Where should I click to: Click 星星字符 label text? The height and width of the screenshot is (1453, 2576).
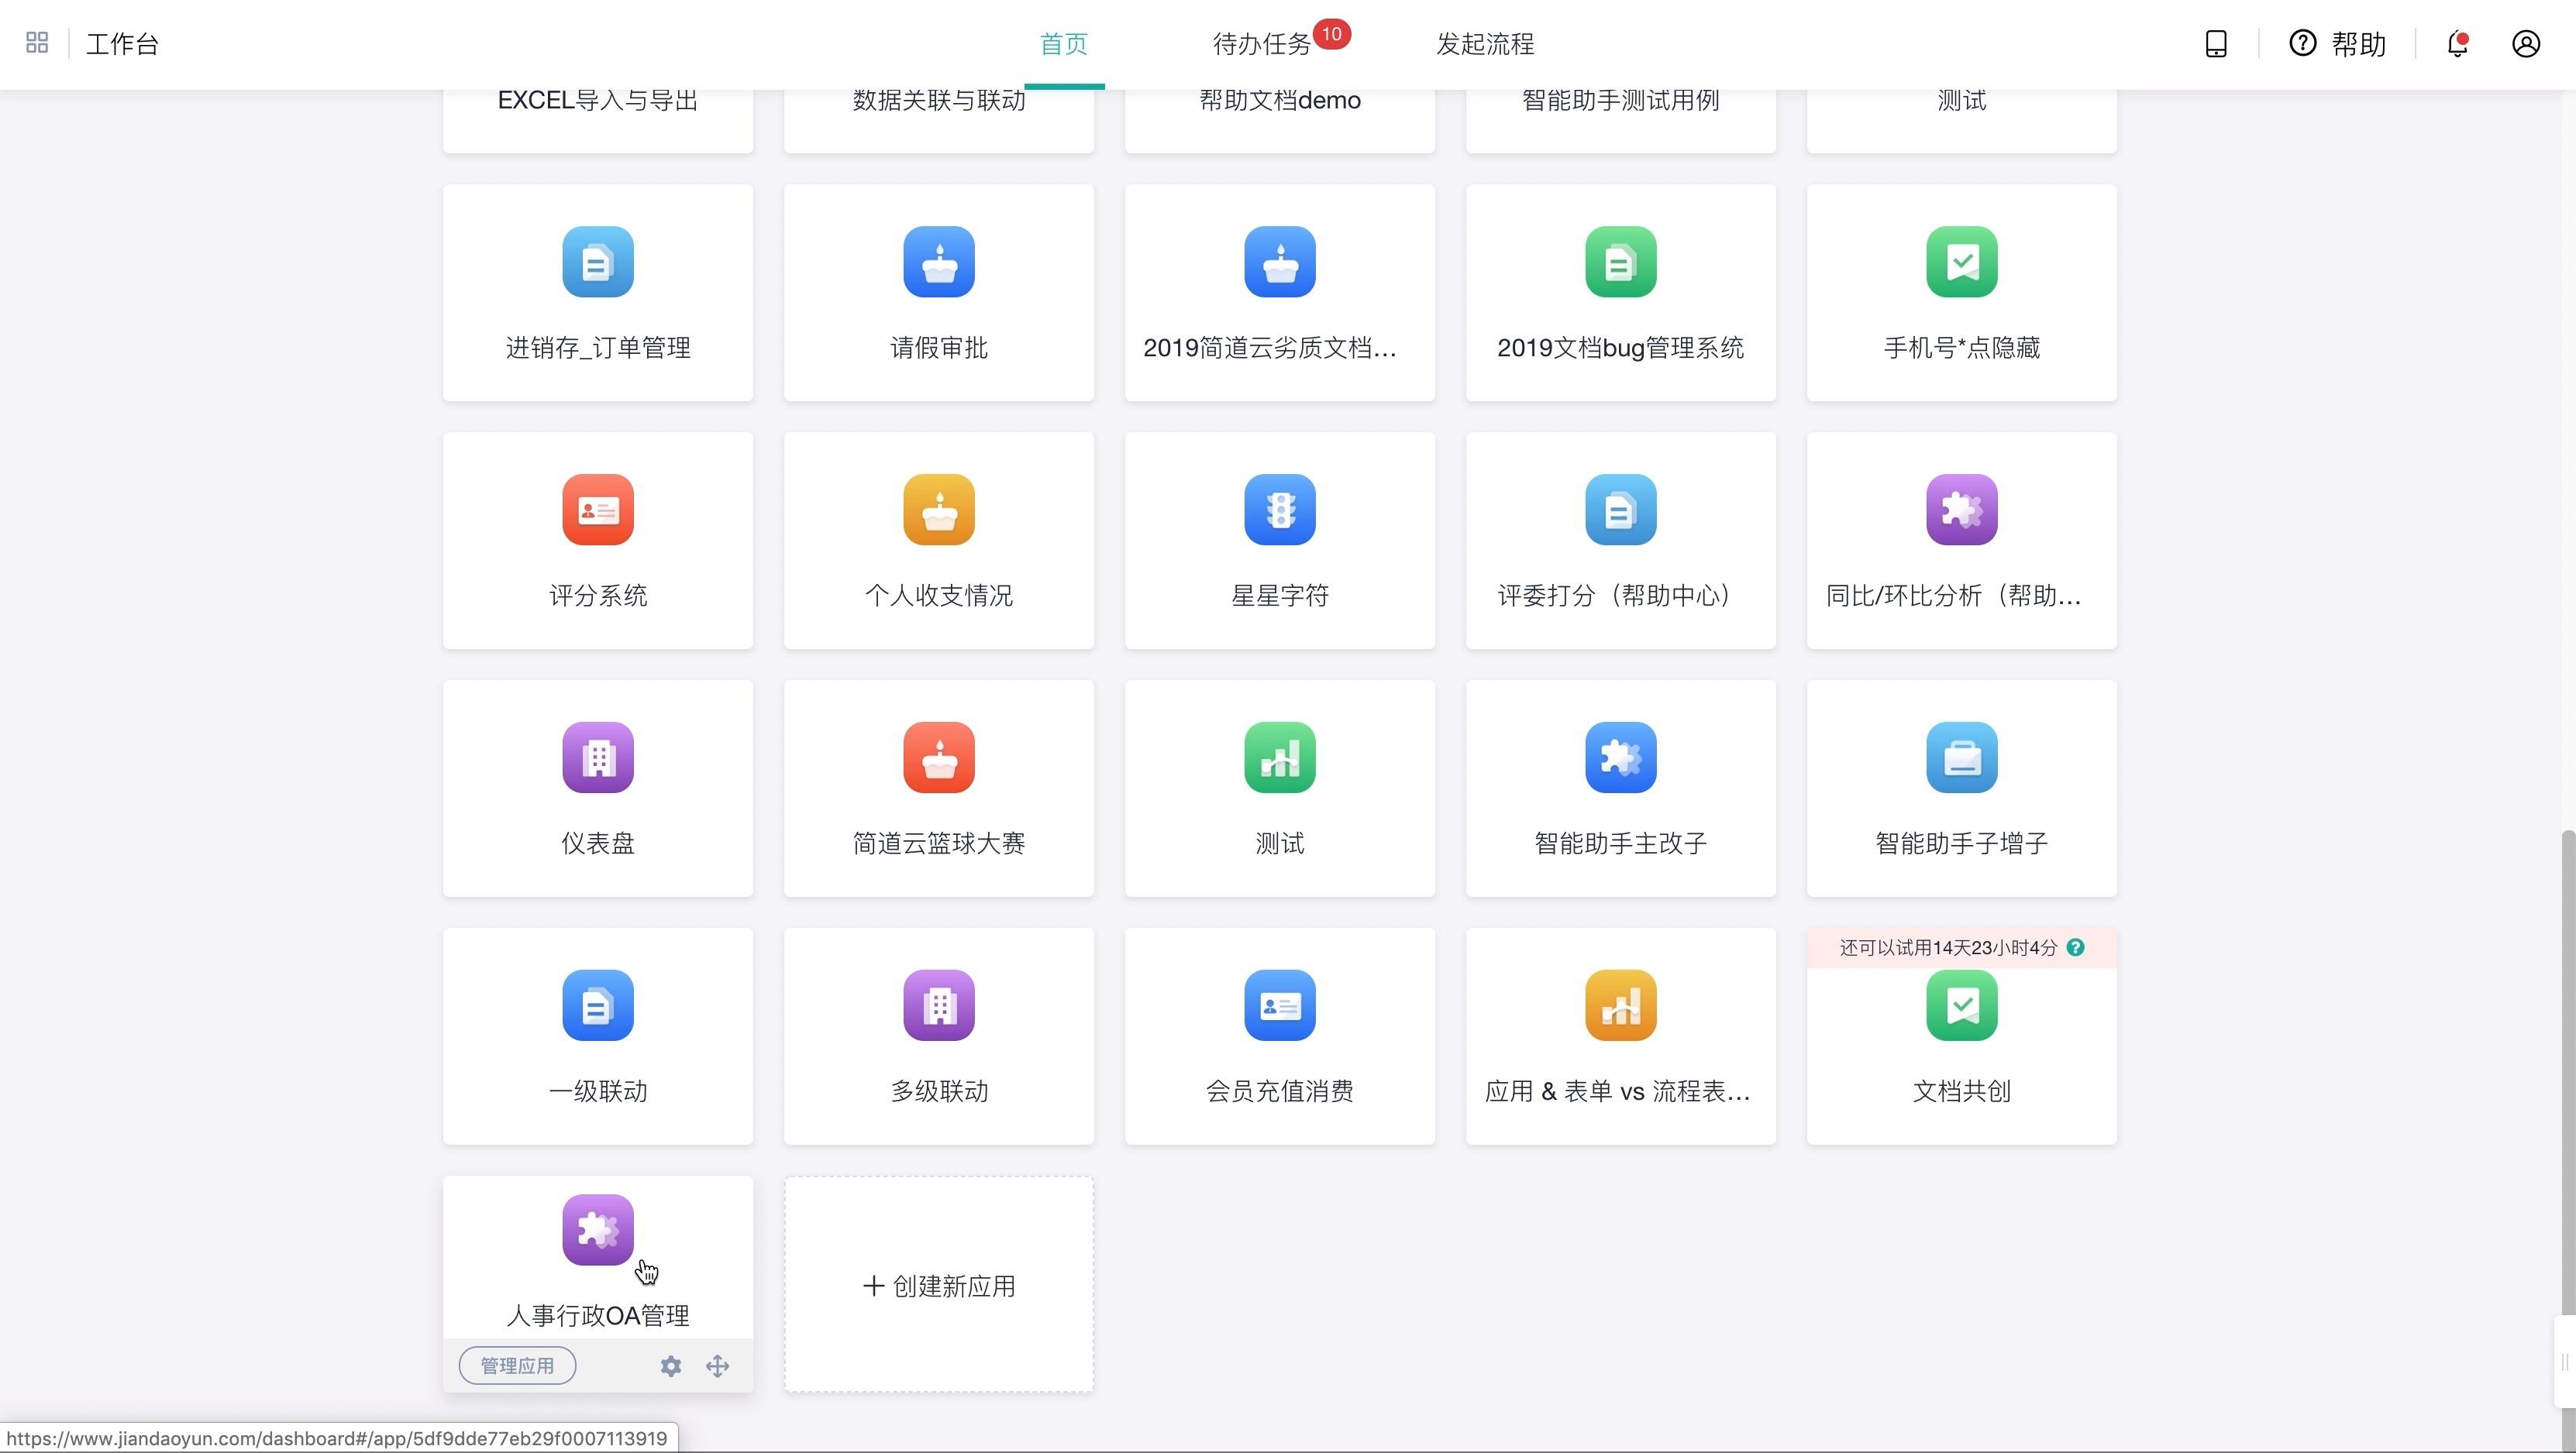click(1280, 596)
